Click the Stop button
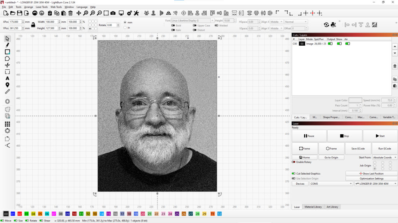This screenshot has width=398, height=223. tap(344, 136)
